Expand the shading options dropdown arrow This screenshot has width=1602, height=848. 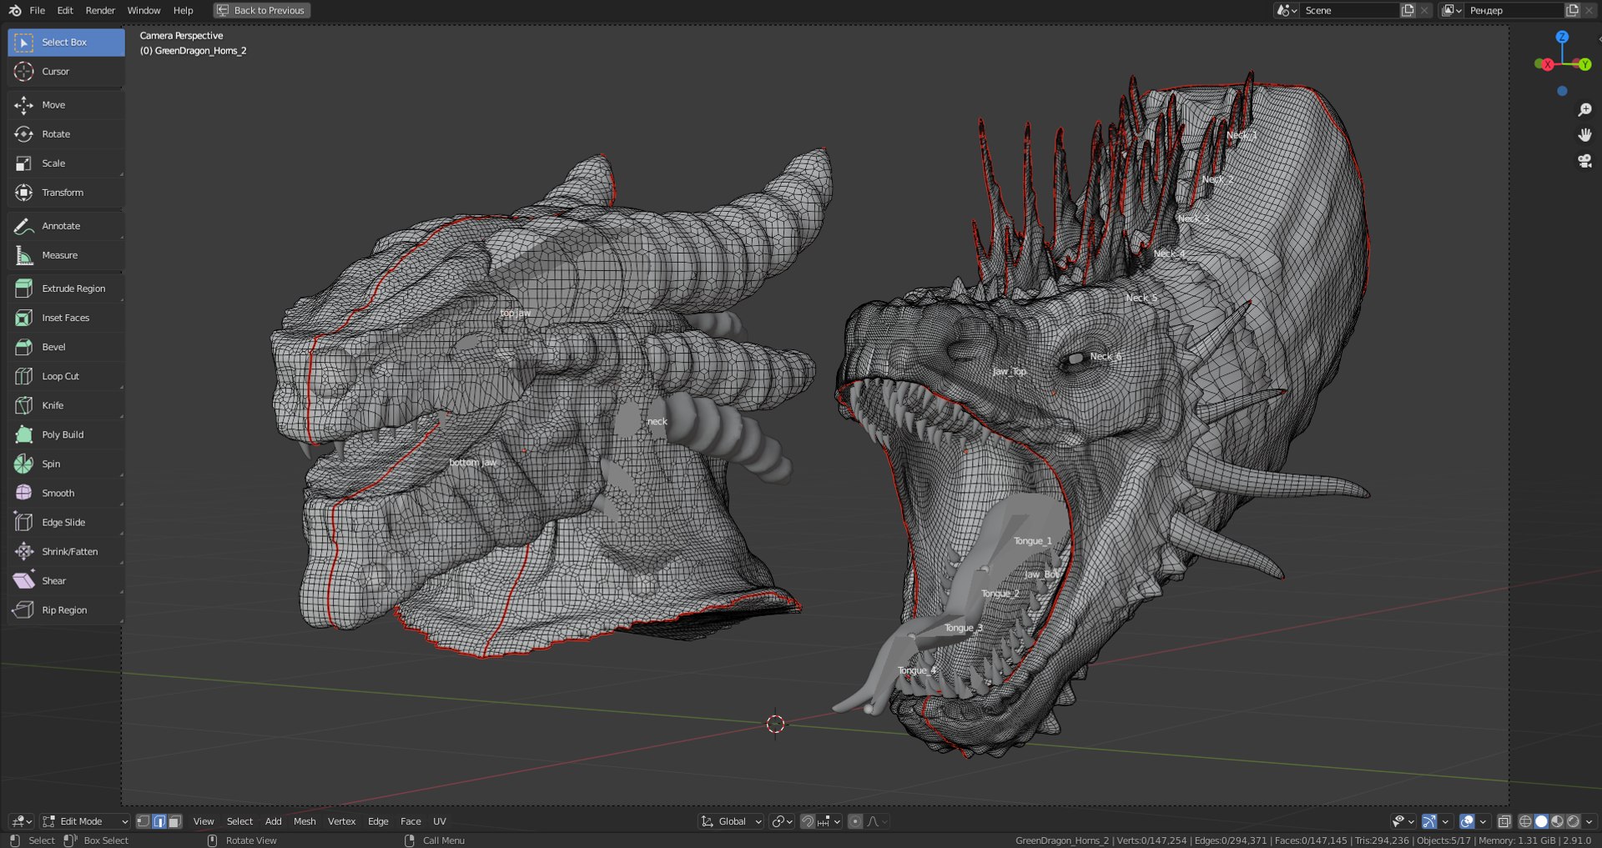tap(1589, 821)
